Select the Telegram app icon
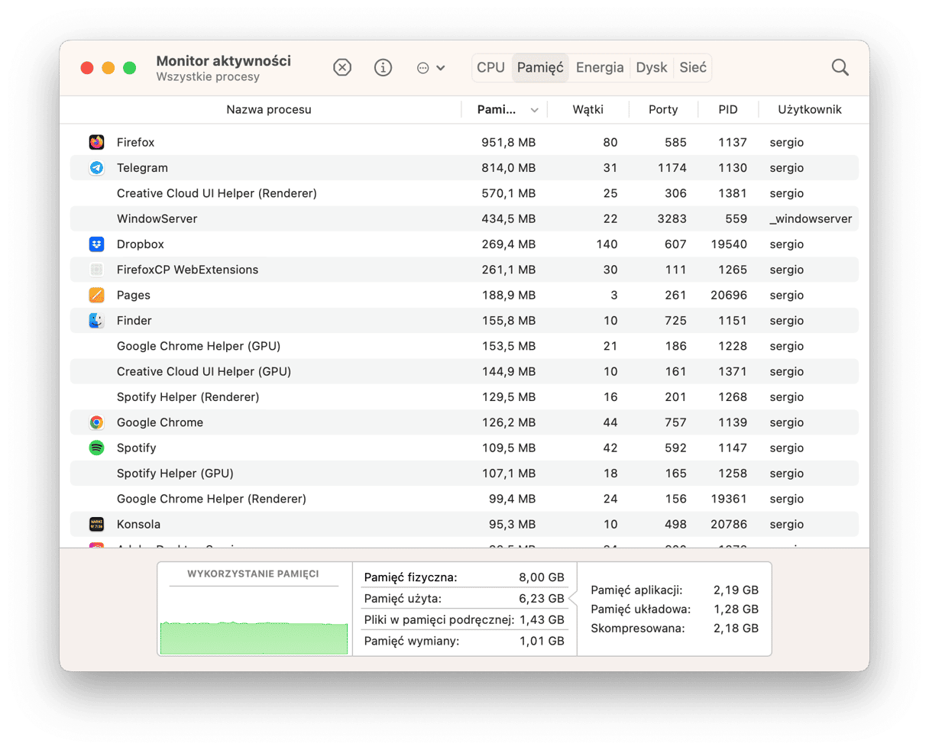Viewport: 929px width, 750px height. coord(96,167)
